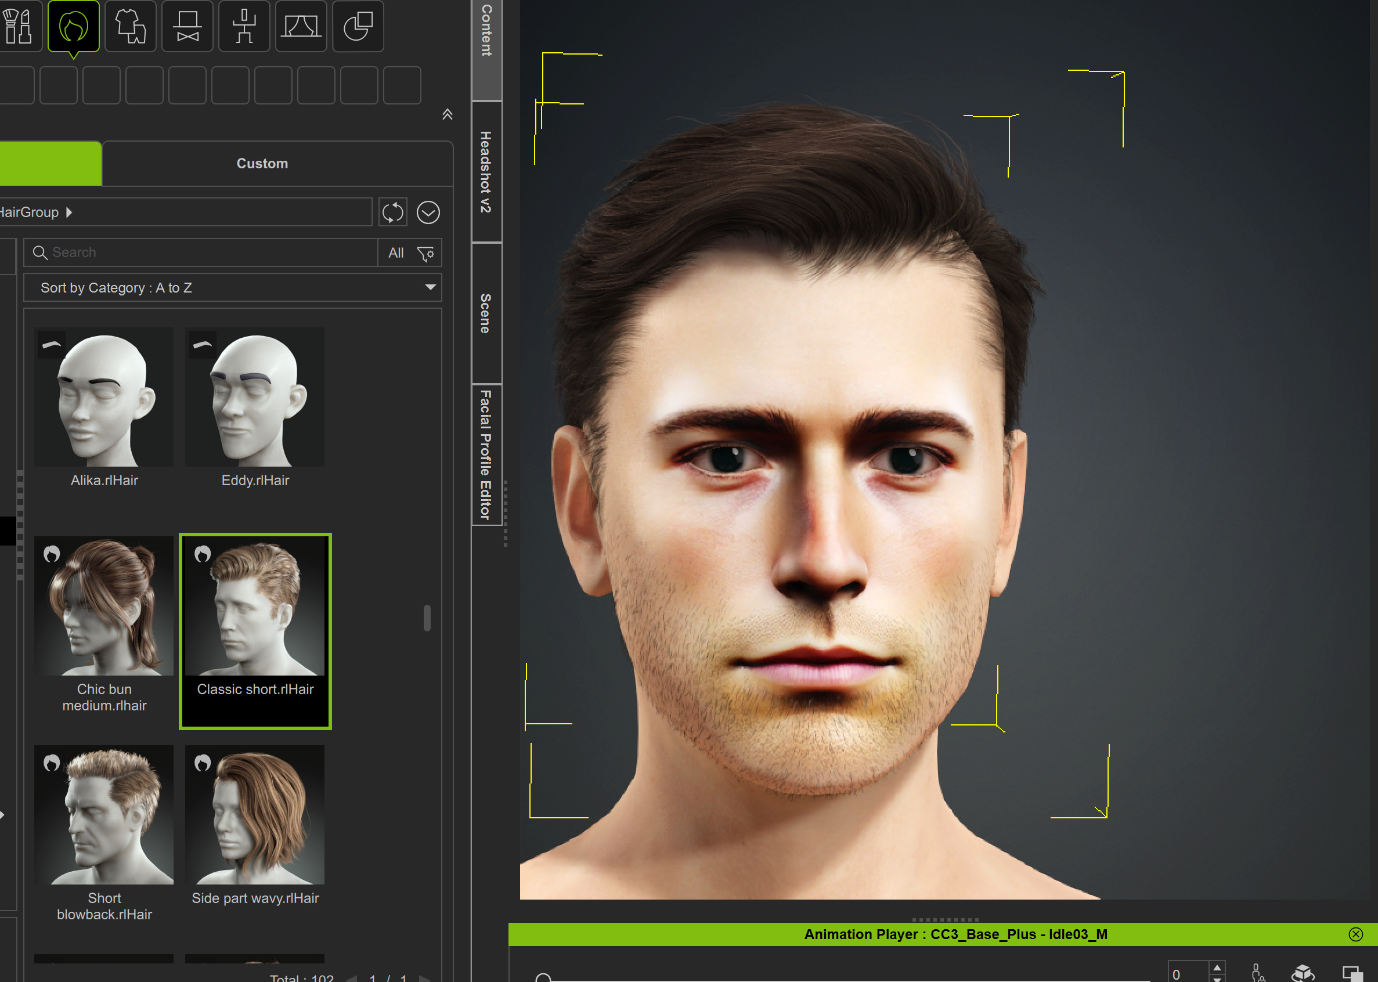This screenshot has width=1378, height=982.
Task: Open the Facial Profile Editor tab
Action: coord(486,454)
